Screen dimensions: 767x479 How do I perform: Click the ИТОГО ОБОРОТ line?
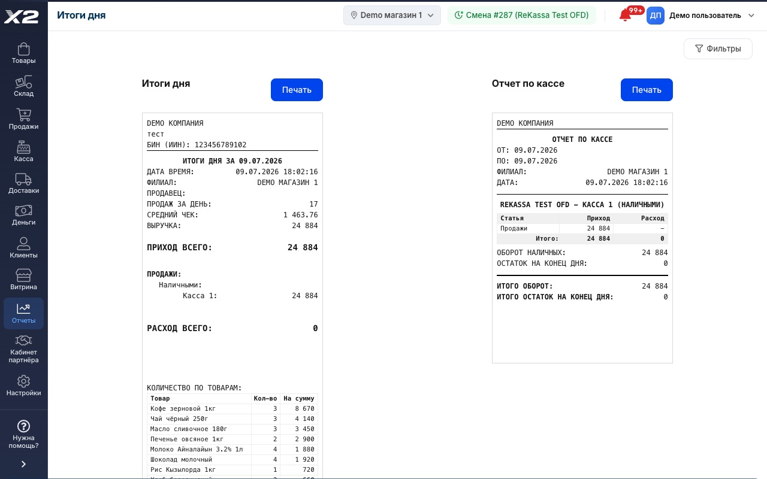(x=582, y=286)
